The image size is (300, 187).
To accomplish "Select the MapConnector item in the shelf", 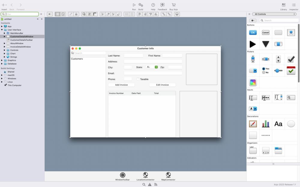I will coord(168,176).
